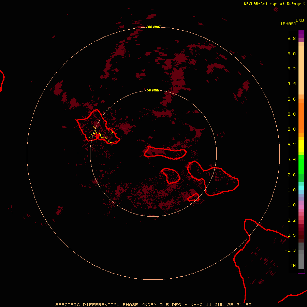
Task: Click the KHMO station identifier
Action: coord(196,305)
